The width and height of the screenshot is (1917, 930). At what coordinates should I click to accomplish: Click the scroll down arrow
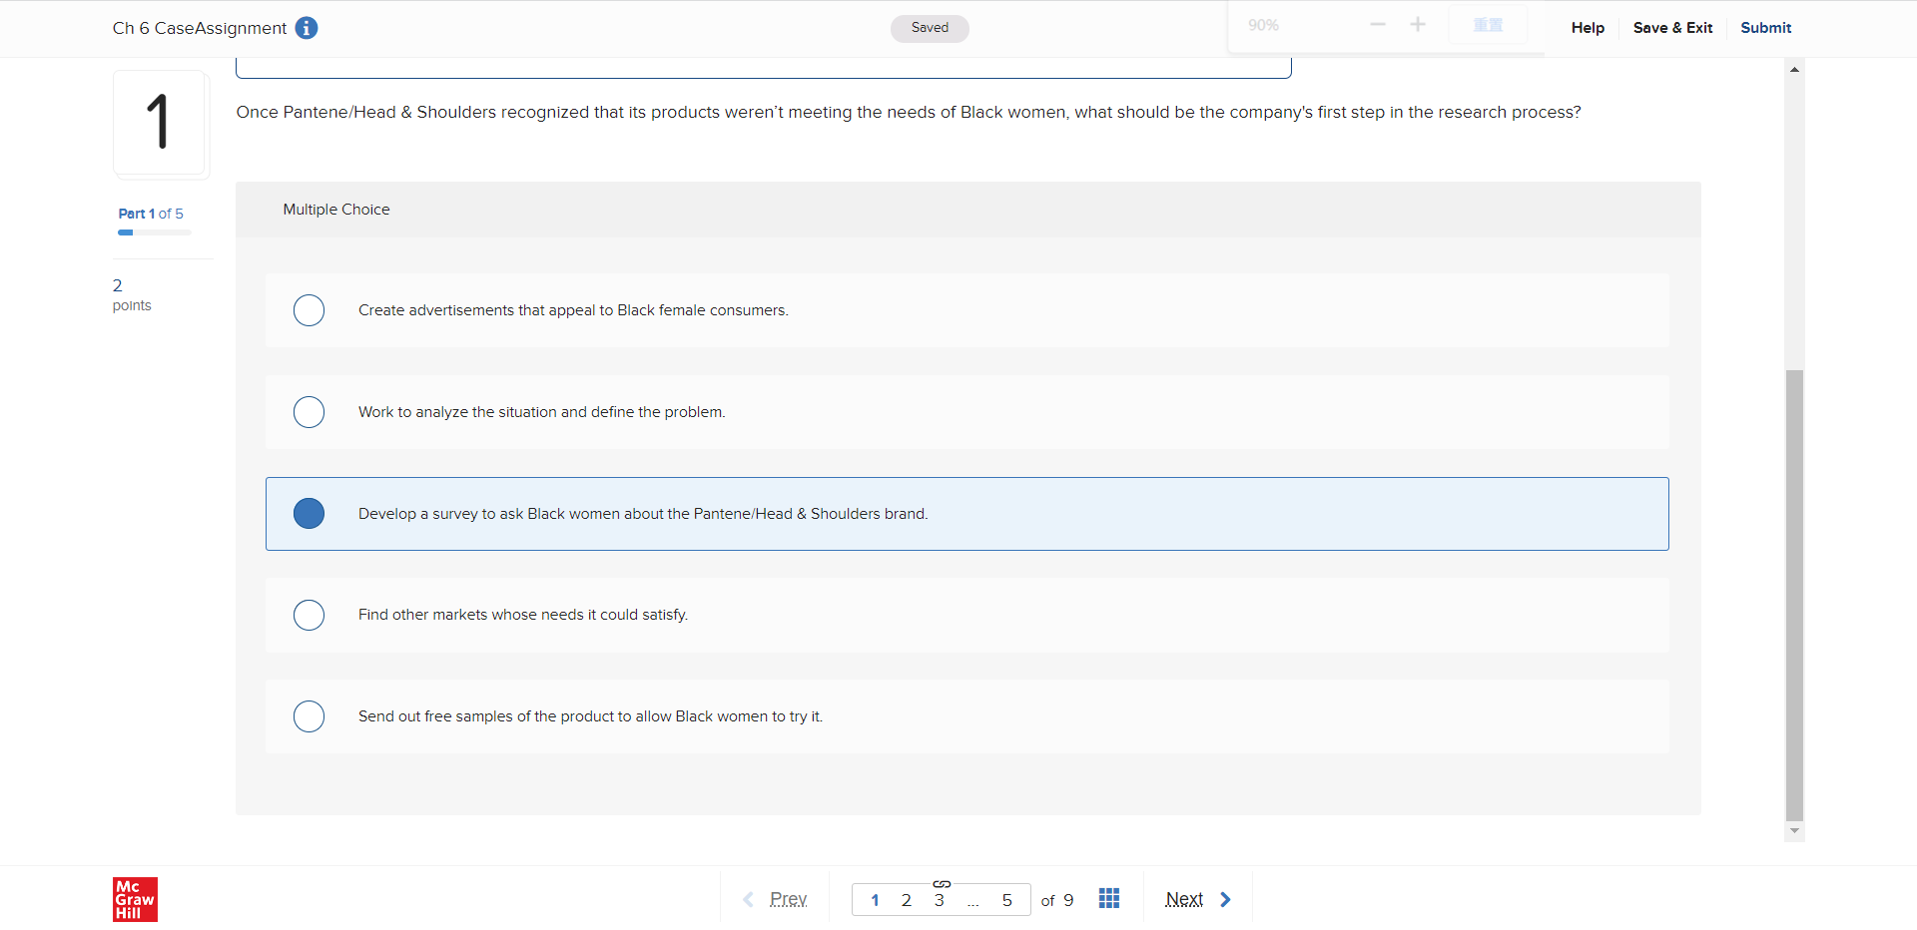(1794, 830)
